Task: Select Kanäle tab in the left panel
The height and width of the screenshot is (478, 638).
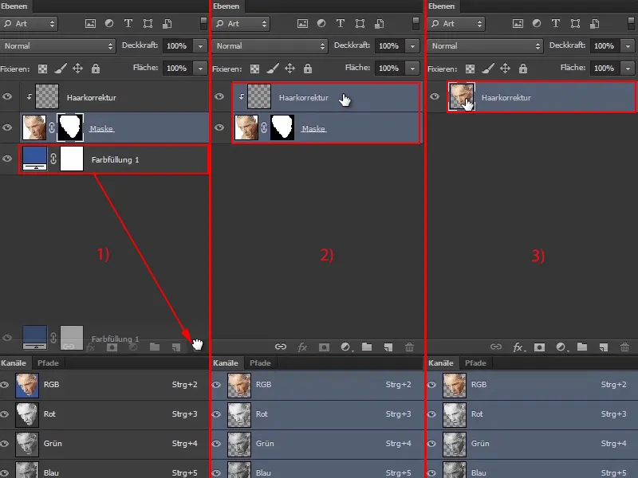Action: [14, 363]
